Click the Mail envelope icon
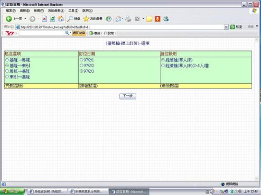The image size is (261, 195). [x=118, y=19]
